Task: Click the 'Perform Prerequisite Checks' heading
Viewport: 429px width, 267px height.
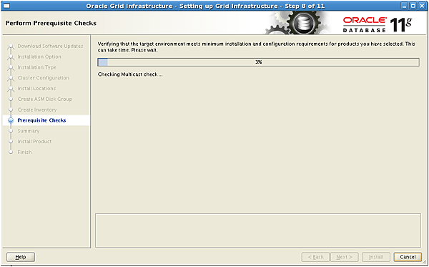Action: pos(51,23)
